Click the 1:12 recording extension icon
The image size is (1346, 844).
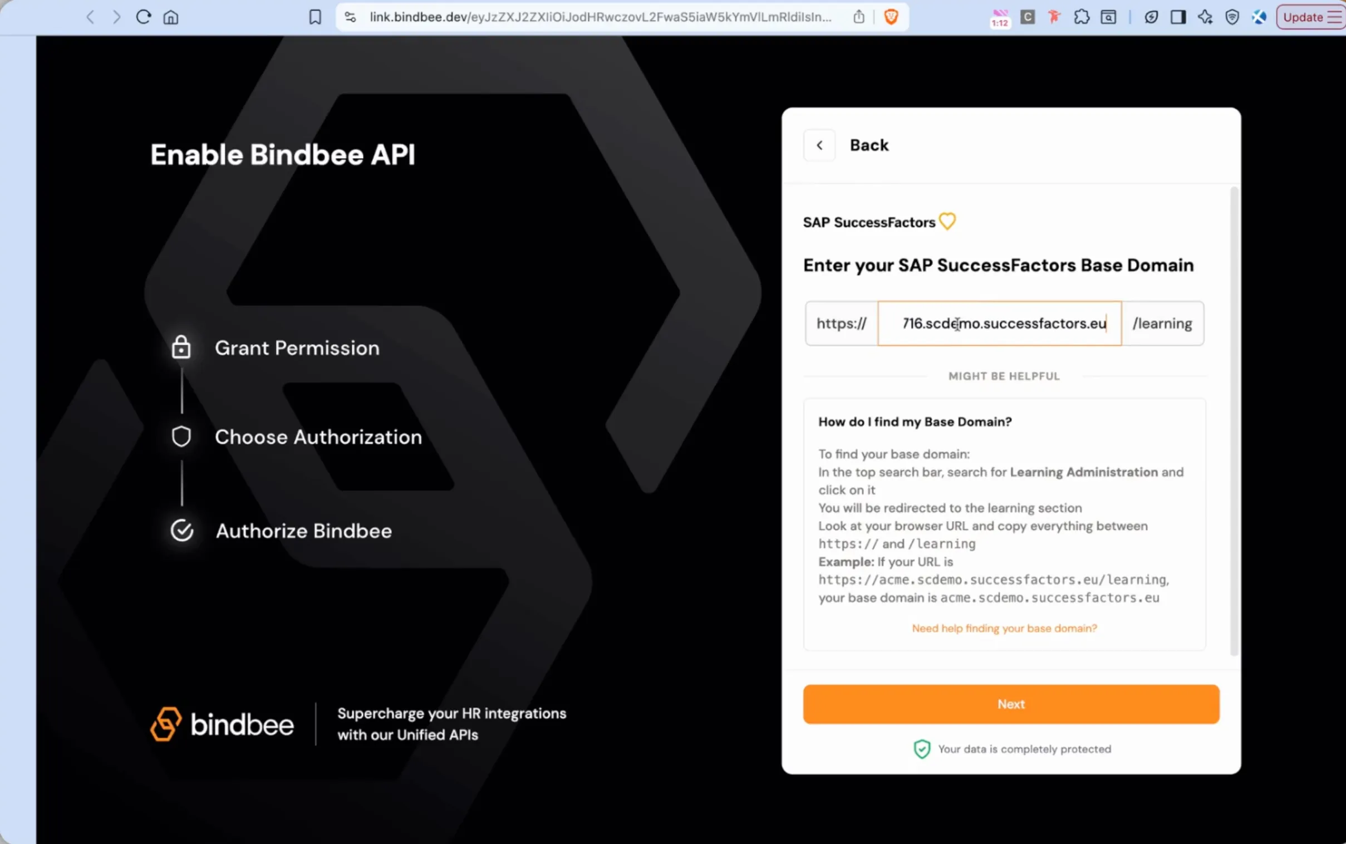coord(1000,18)
